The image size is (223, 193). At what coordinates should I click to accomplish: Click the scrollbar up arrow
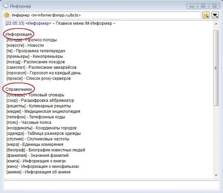click(216, 24)
